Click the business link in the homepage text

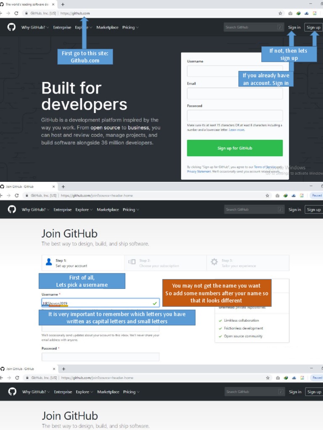pos(138,128)
